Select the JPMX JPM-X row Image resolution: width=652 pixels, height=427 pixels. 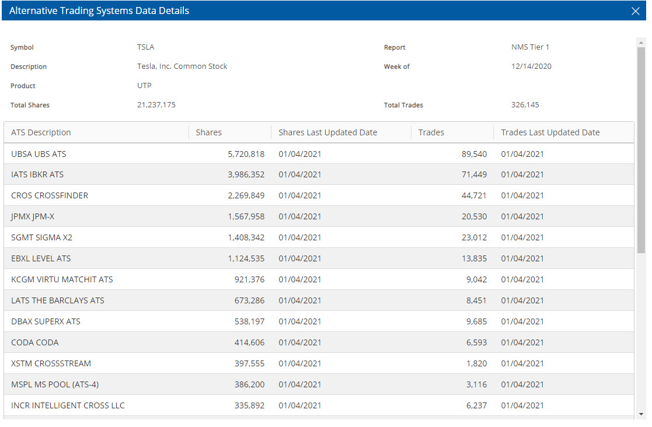(319, 216)
